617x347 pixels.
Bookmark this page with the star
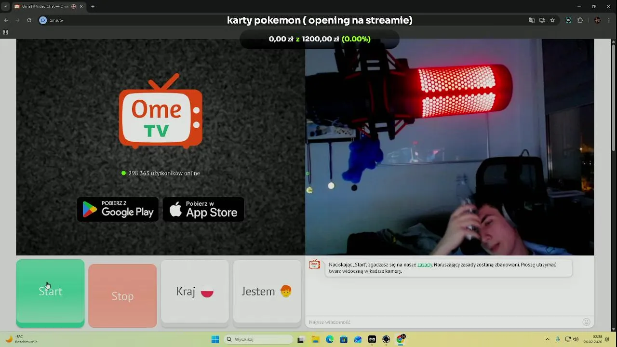click(x=552, y=20)
